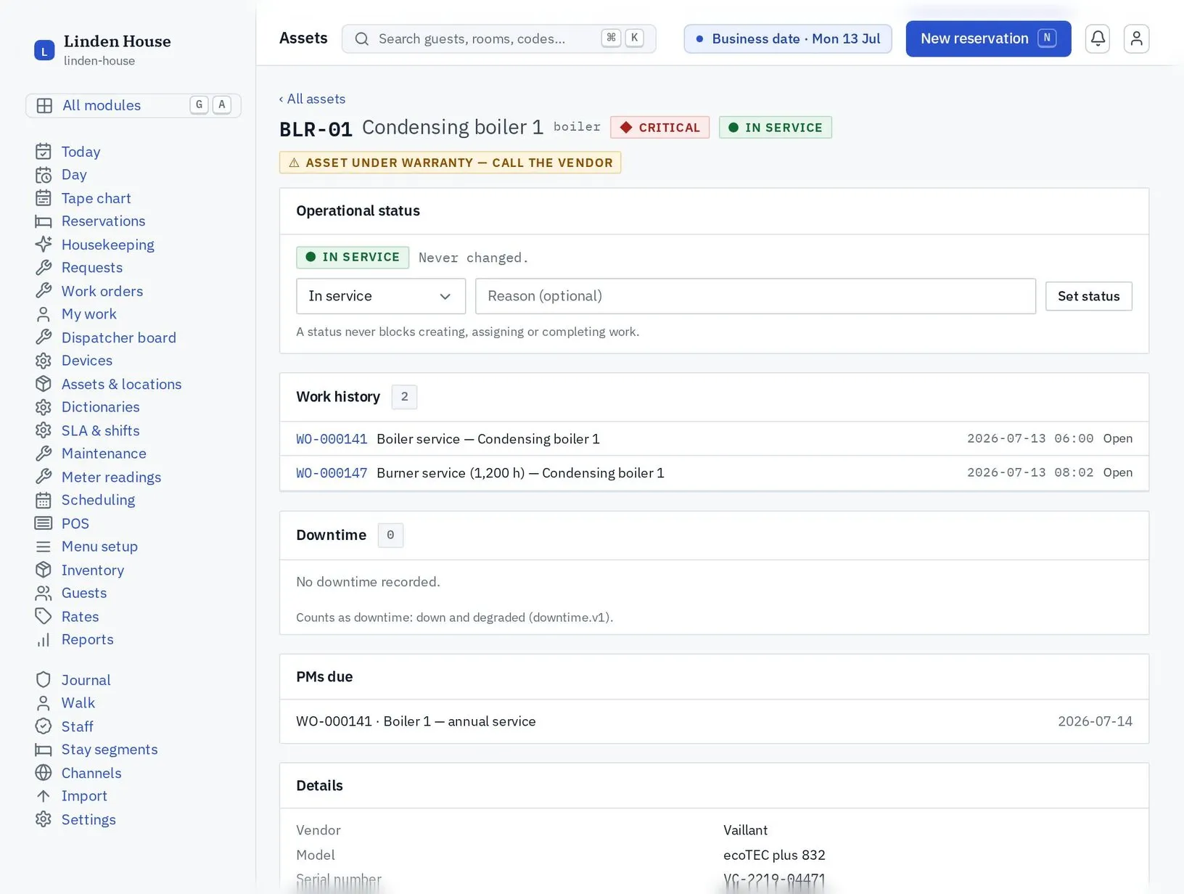Viewport: 1184px width, 894px height.
Task: Open Inventory module
Action: point(93,570)
